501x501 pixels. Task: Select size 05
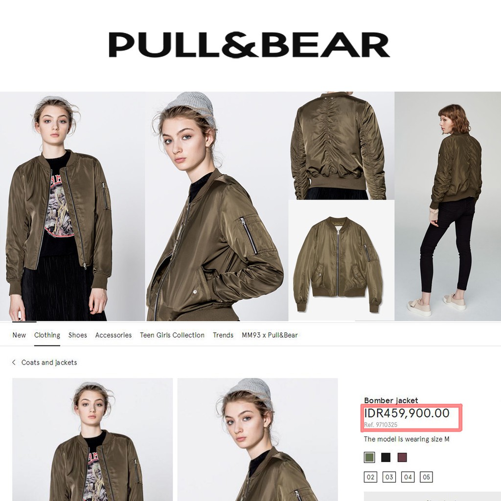[x=427, y=477]
